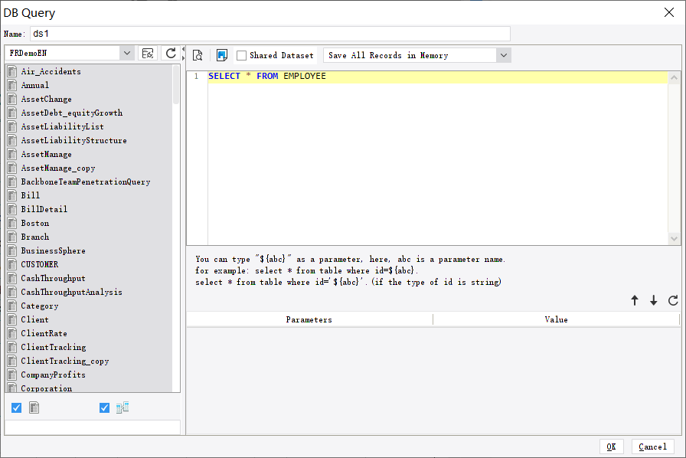Uncheck the views visibility checkbox at bottom left
The width and height of the screenshot is (686, 458).
tap(104, 407)
